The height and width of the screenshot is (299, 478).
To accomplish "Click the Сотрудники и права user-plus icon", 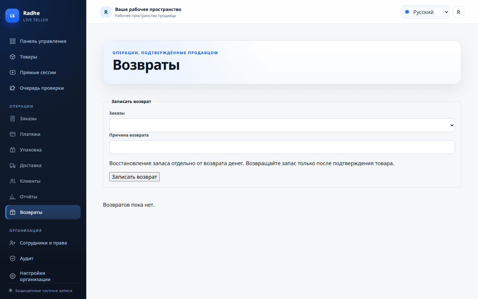I will coord(13,243).
